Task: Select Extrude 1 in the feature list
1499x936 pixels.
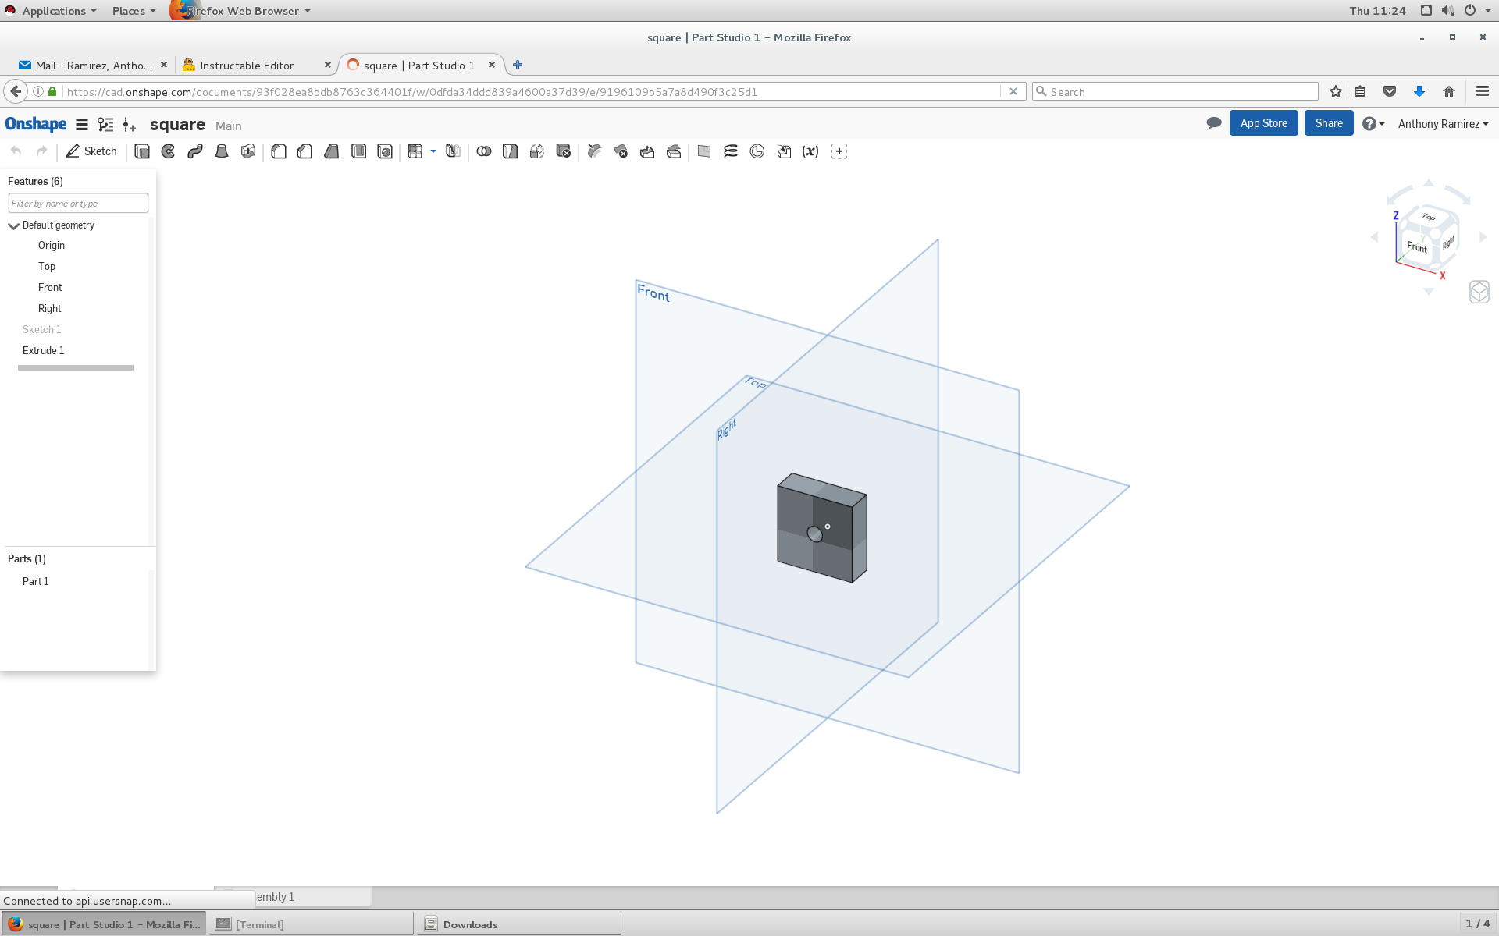Action: (x=44, y=351)
